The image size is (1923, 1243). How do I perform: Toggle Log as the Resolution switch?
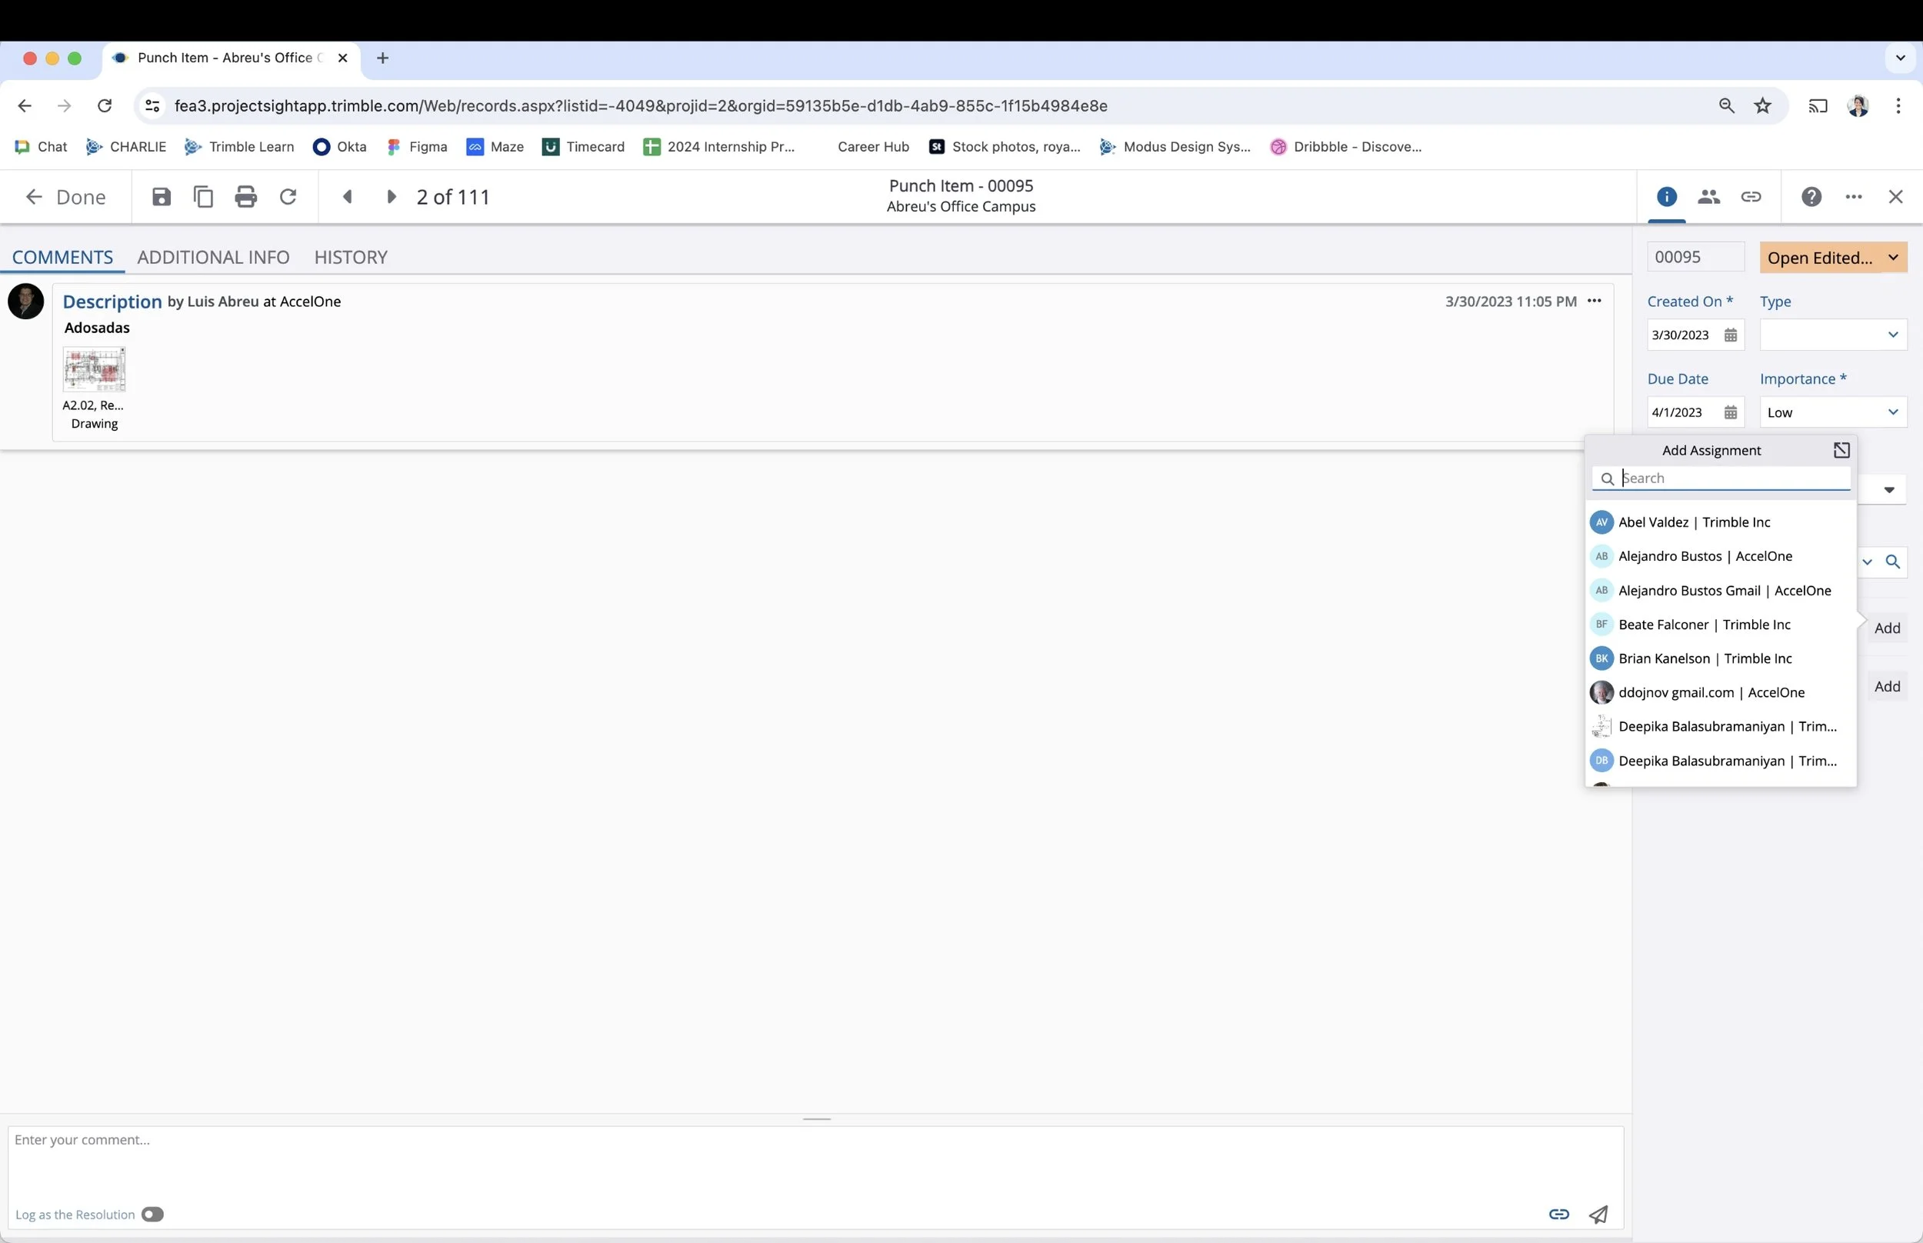coord(152,1214)
